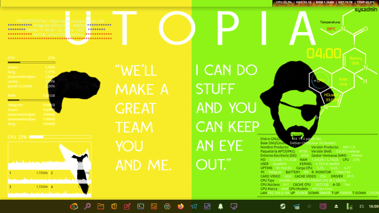Viewport: 379px width, 213px height.
Task: Switch the ES keyboard layout indicator
Action: pyautogui.click(x=361, y=206)
